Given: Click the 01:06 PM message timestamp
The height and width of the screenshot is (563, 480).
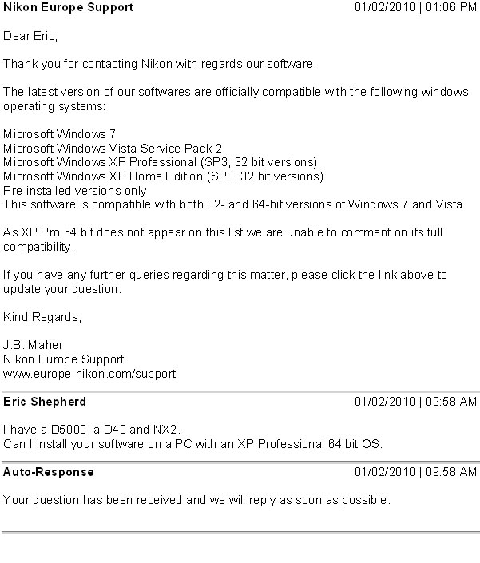Looking at the screenshot, I should point(415,7).
